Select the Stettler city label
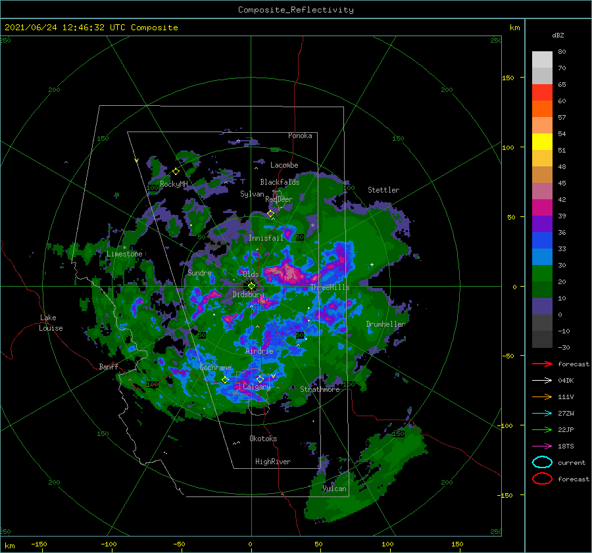Image resolution: width=592 pixels, height=553 pixels. point(383,190)
